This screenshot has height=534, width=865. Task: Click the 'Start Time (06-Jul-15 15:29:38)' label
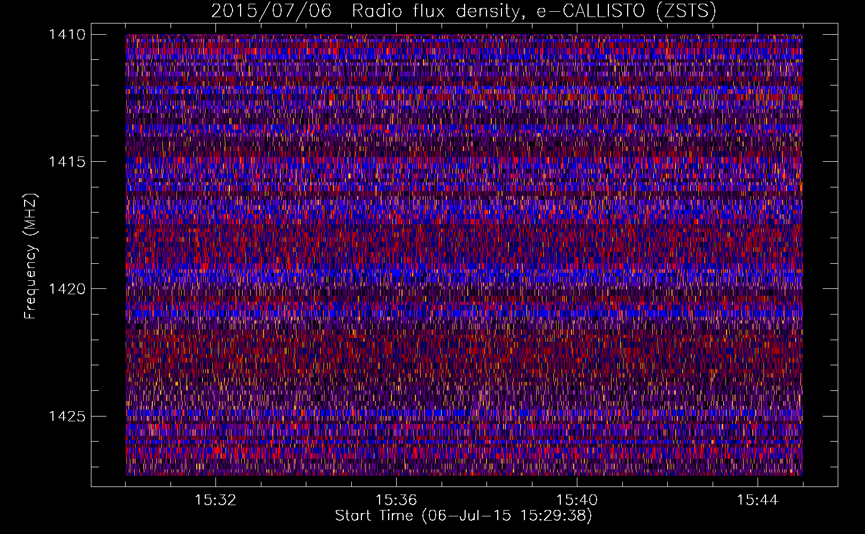pyautogui.click(x=464, y=516)
